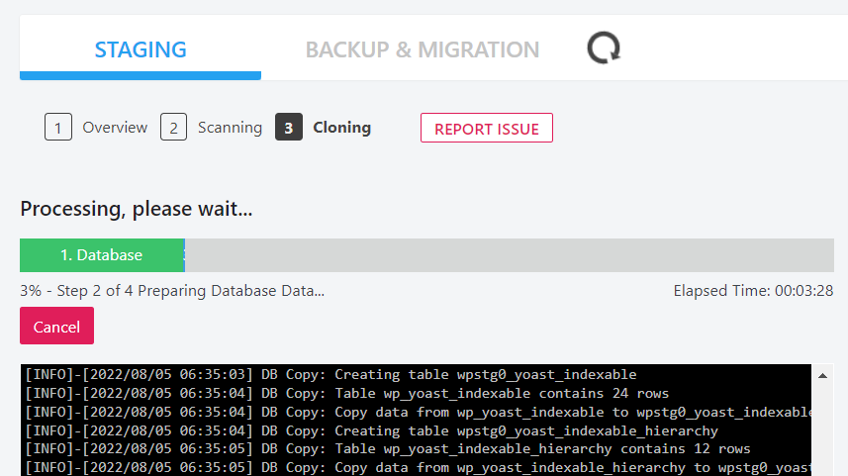The width and height of the screenshot is (848, 476).
Task: Click the step number 1 box
Action: [57, 127]
